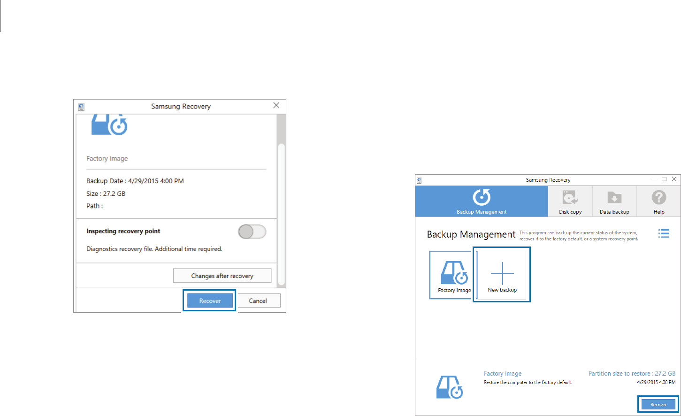The image size is (681, 416).
Task: Switch to the Backup Management tab
Action: 482,201
